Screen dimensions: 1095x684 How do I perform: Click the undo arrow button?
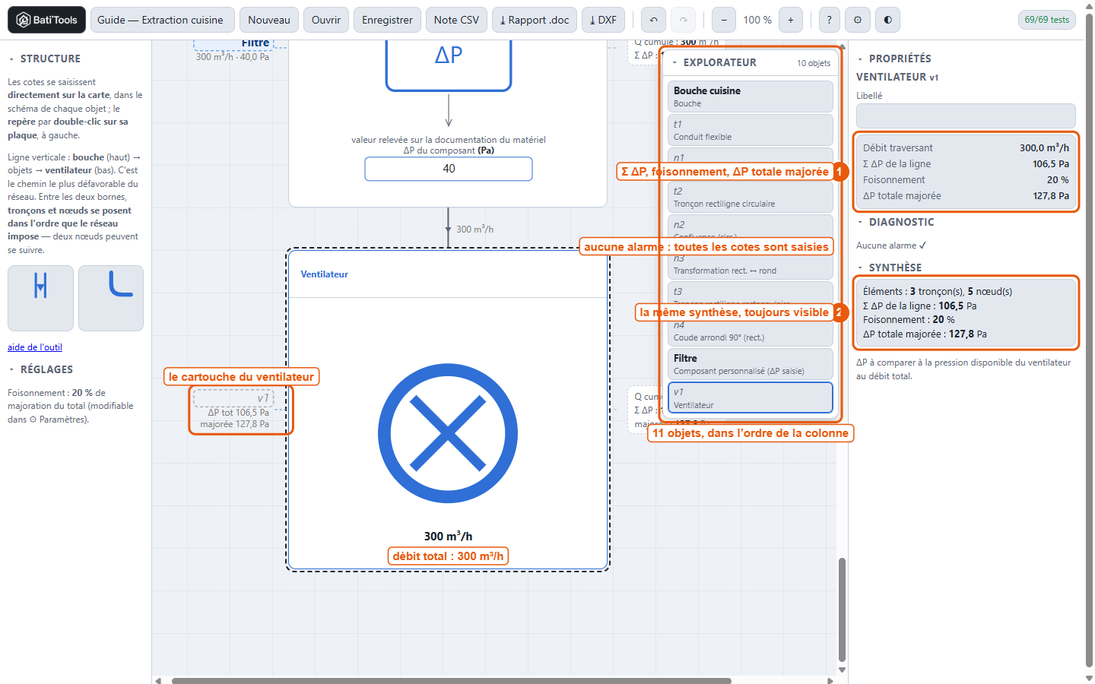click(654, 20)
